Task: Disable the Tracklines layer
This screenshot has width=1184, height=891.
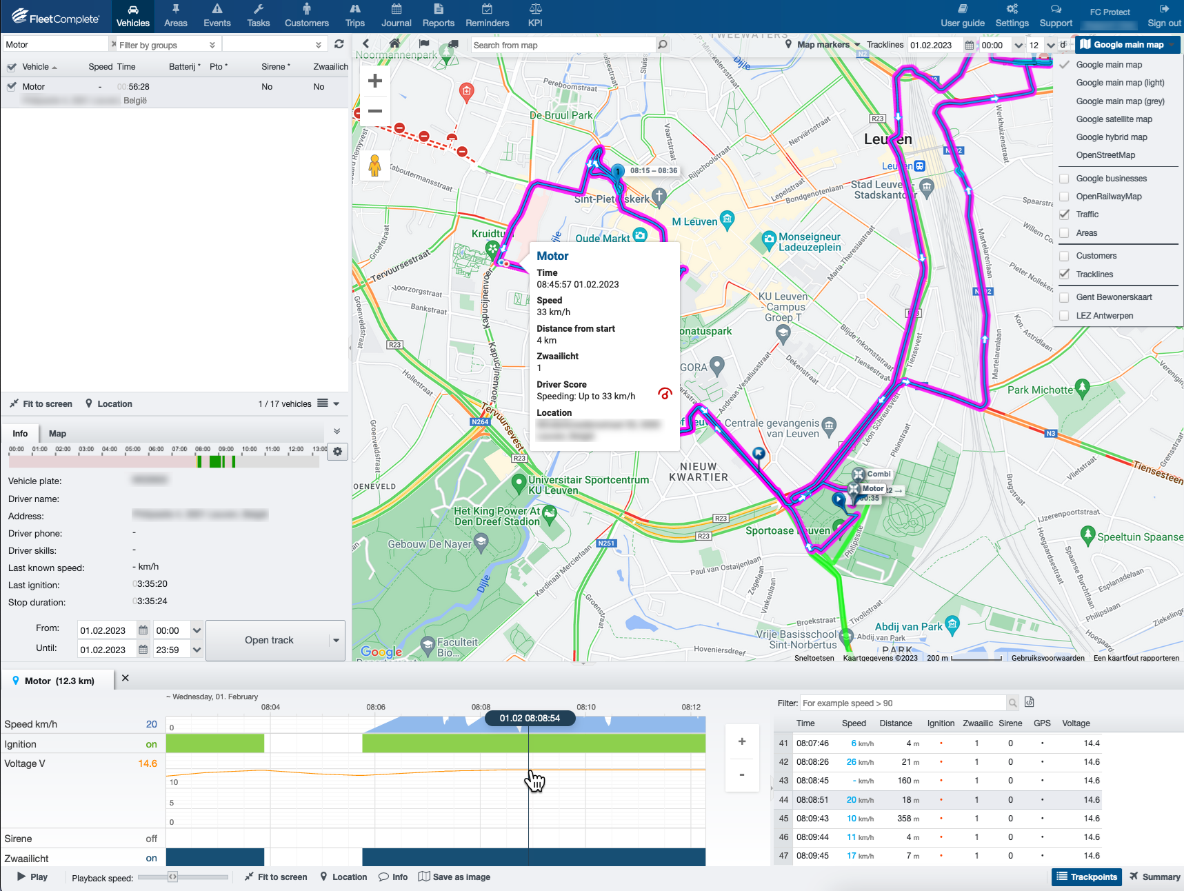Action: tap(1064, 274)
